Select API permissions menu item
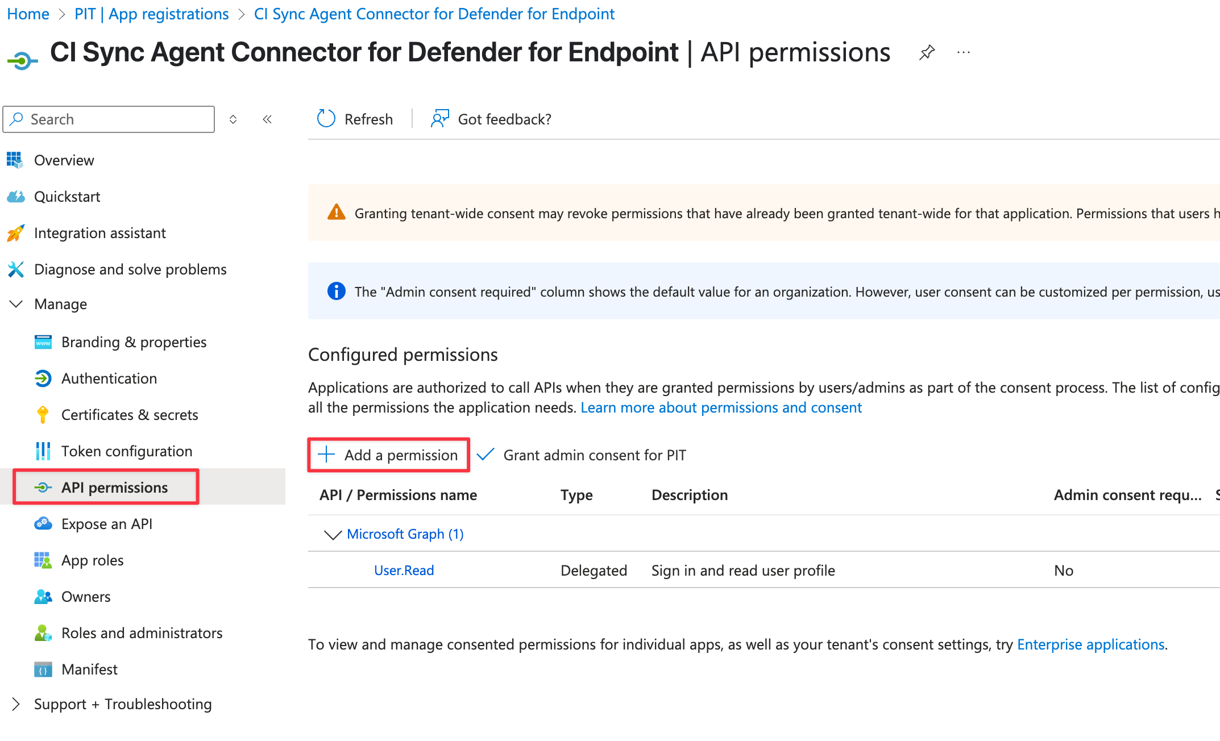 click(115, 488)
